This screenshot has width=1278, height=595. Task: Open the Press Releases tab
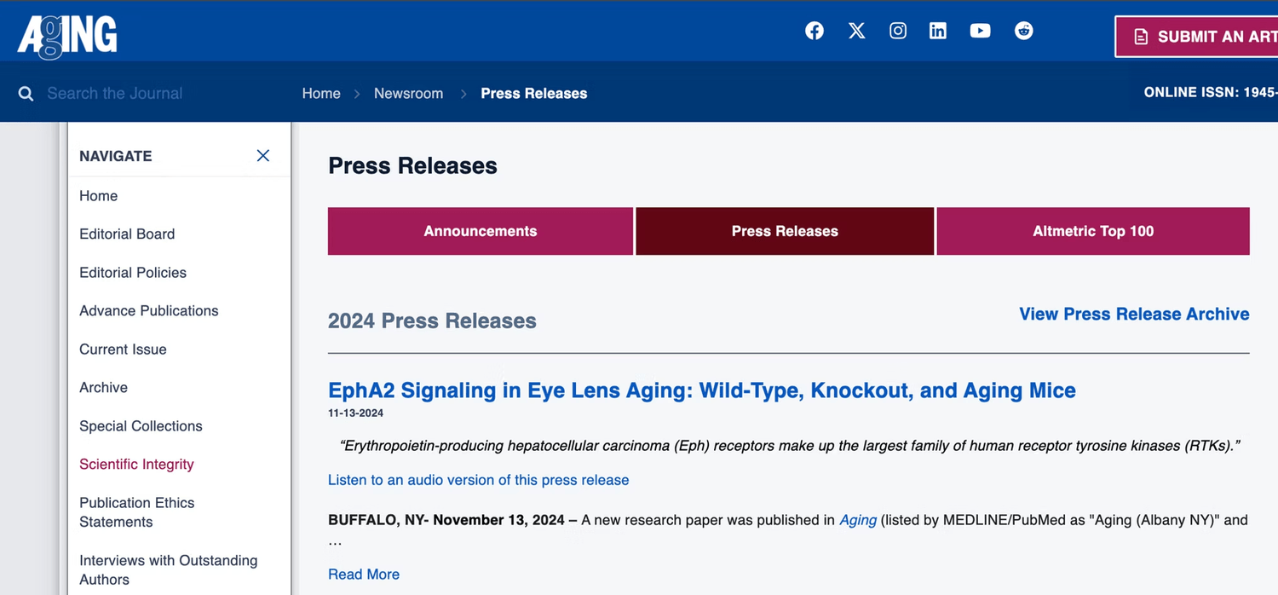[785, 231]
